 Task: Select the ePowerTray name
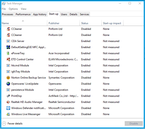(18, 53)
